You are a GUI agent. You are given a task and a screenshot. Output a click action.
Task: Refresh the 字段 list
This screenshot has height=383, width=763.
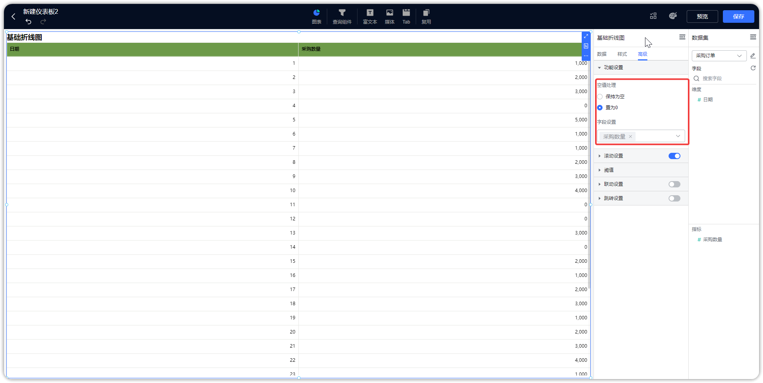pyautogui.click(x=753, y=68)
